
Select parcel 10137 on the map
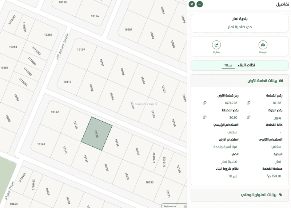pos(106,167)
